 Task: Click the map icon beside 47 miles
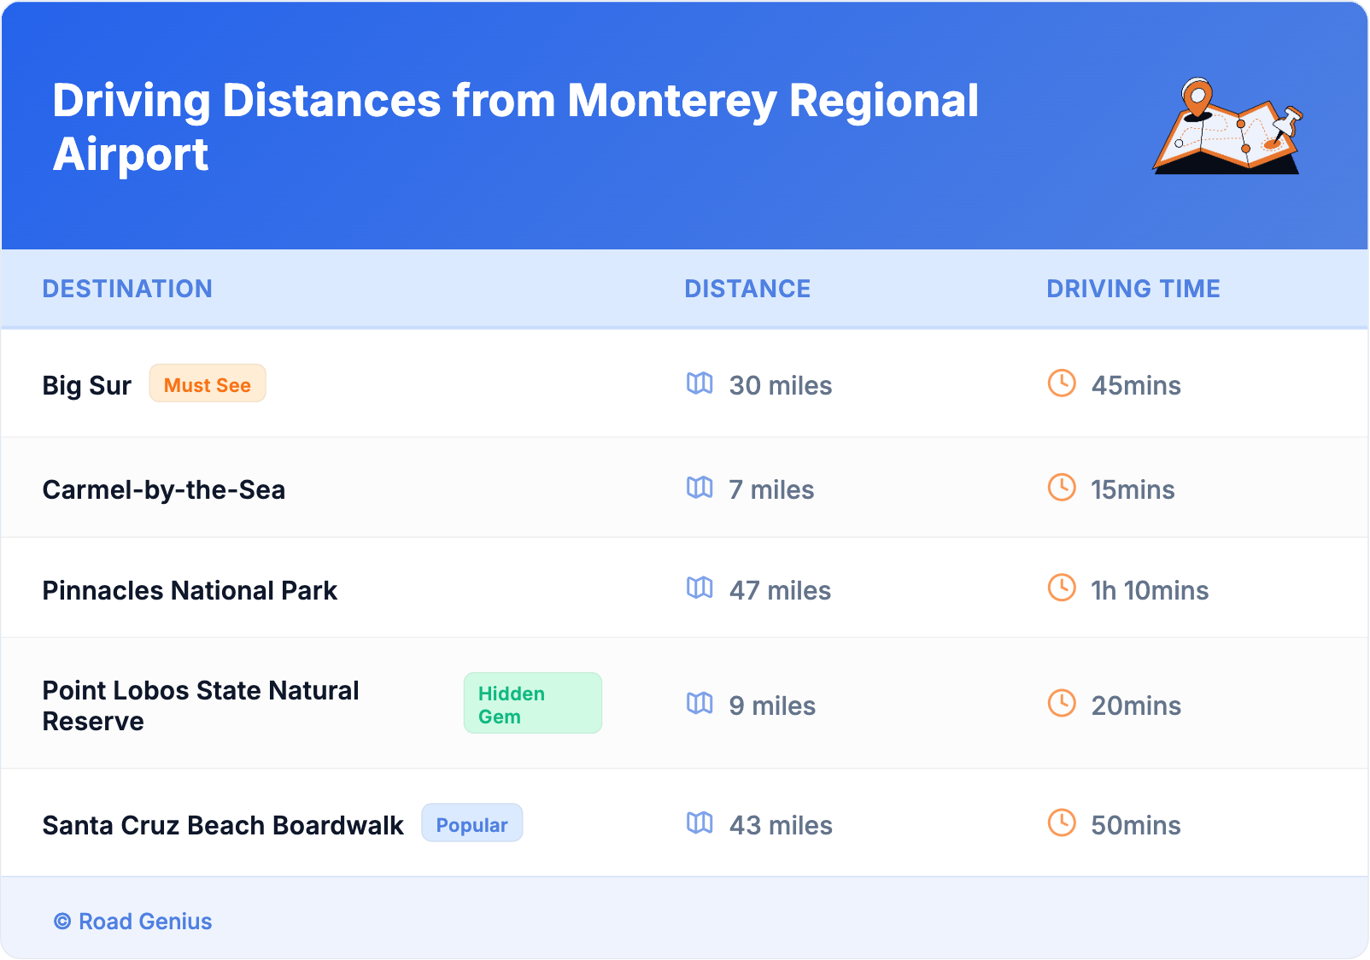(x=700, y=588)
